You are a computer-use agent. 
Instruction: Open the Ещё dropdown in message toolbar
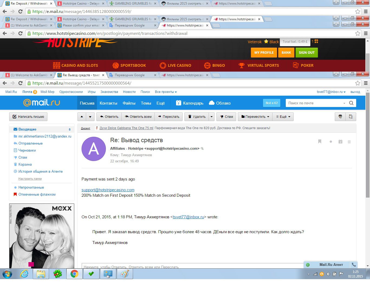pos(283,116)
